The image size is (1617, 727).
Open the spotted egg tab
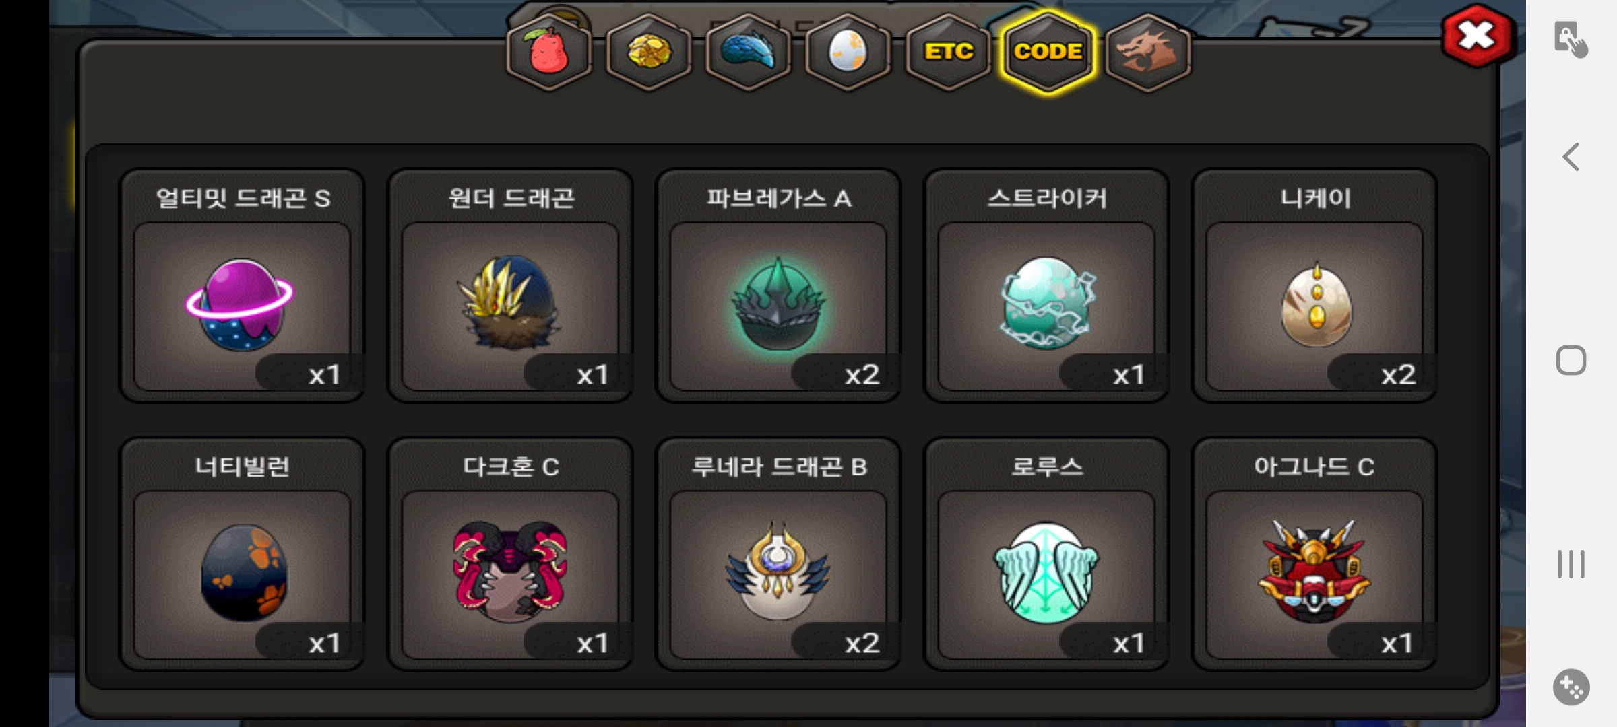click(848, 52)
